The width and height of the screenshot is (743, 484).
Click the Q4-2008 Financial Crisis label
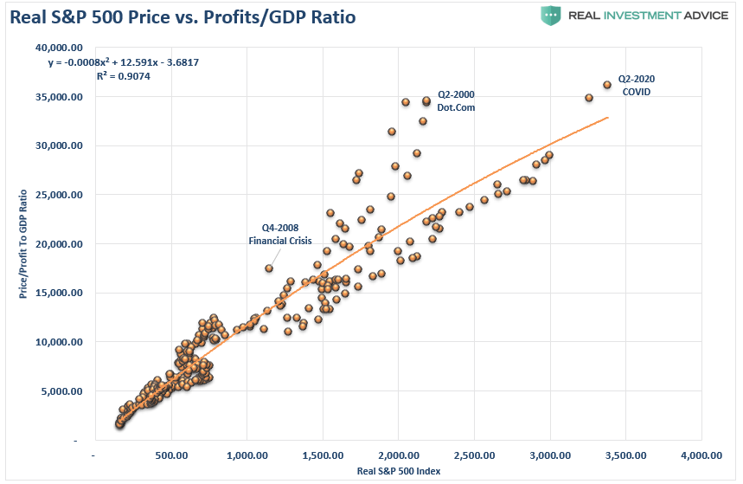[280, 235]
